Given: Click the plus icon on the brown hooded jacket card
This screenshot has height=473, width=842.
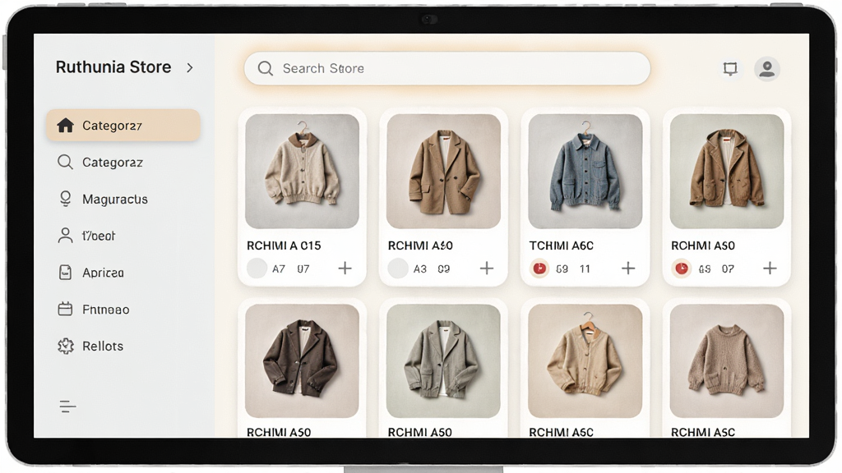Looking at the screenshot, I should (x=770, y=269).
